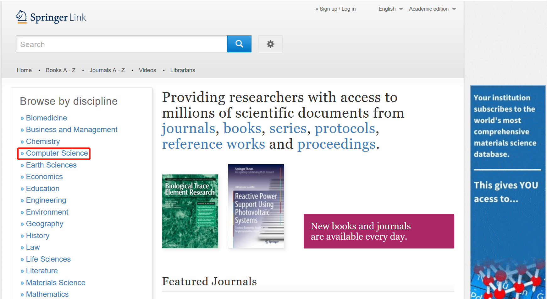Open the Materials Science discipline
The height and width of the screenshot is (299, 547).
click(56, 283)
